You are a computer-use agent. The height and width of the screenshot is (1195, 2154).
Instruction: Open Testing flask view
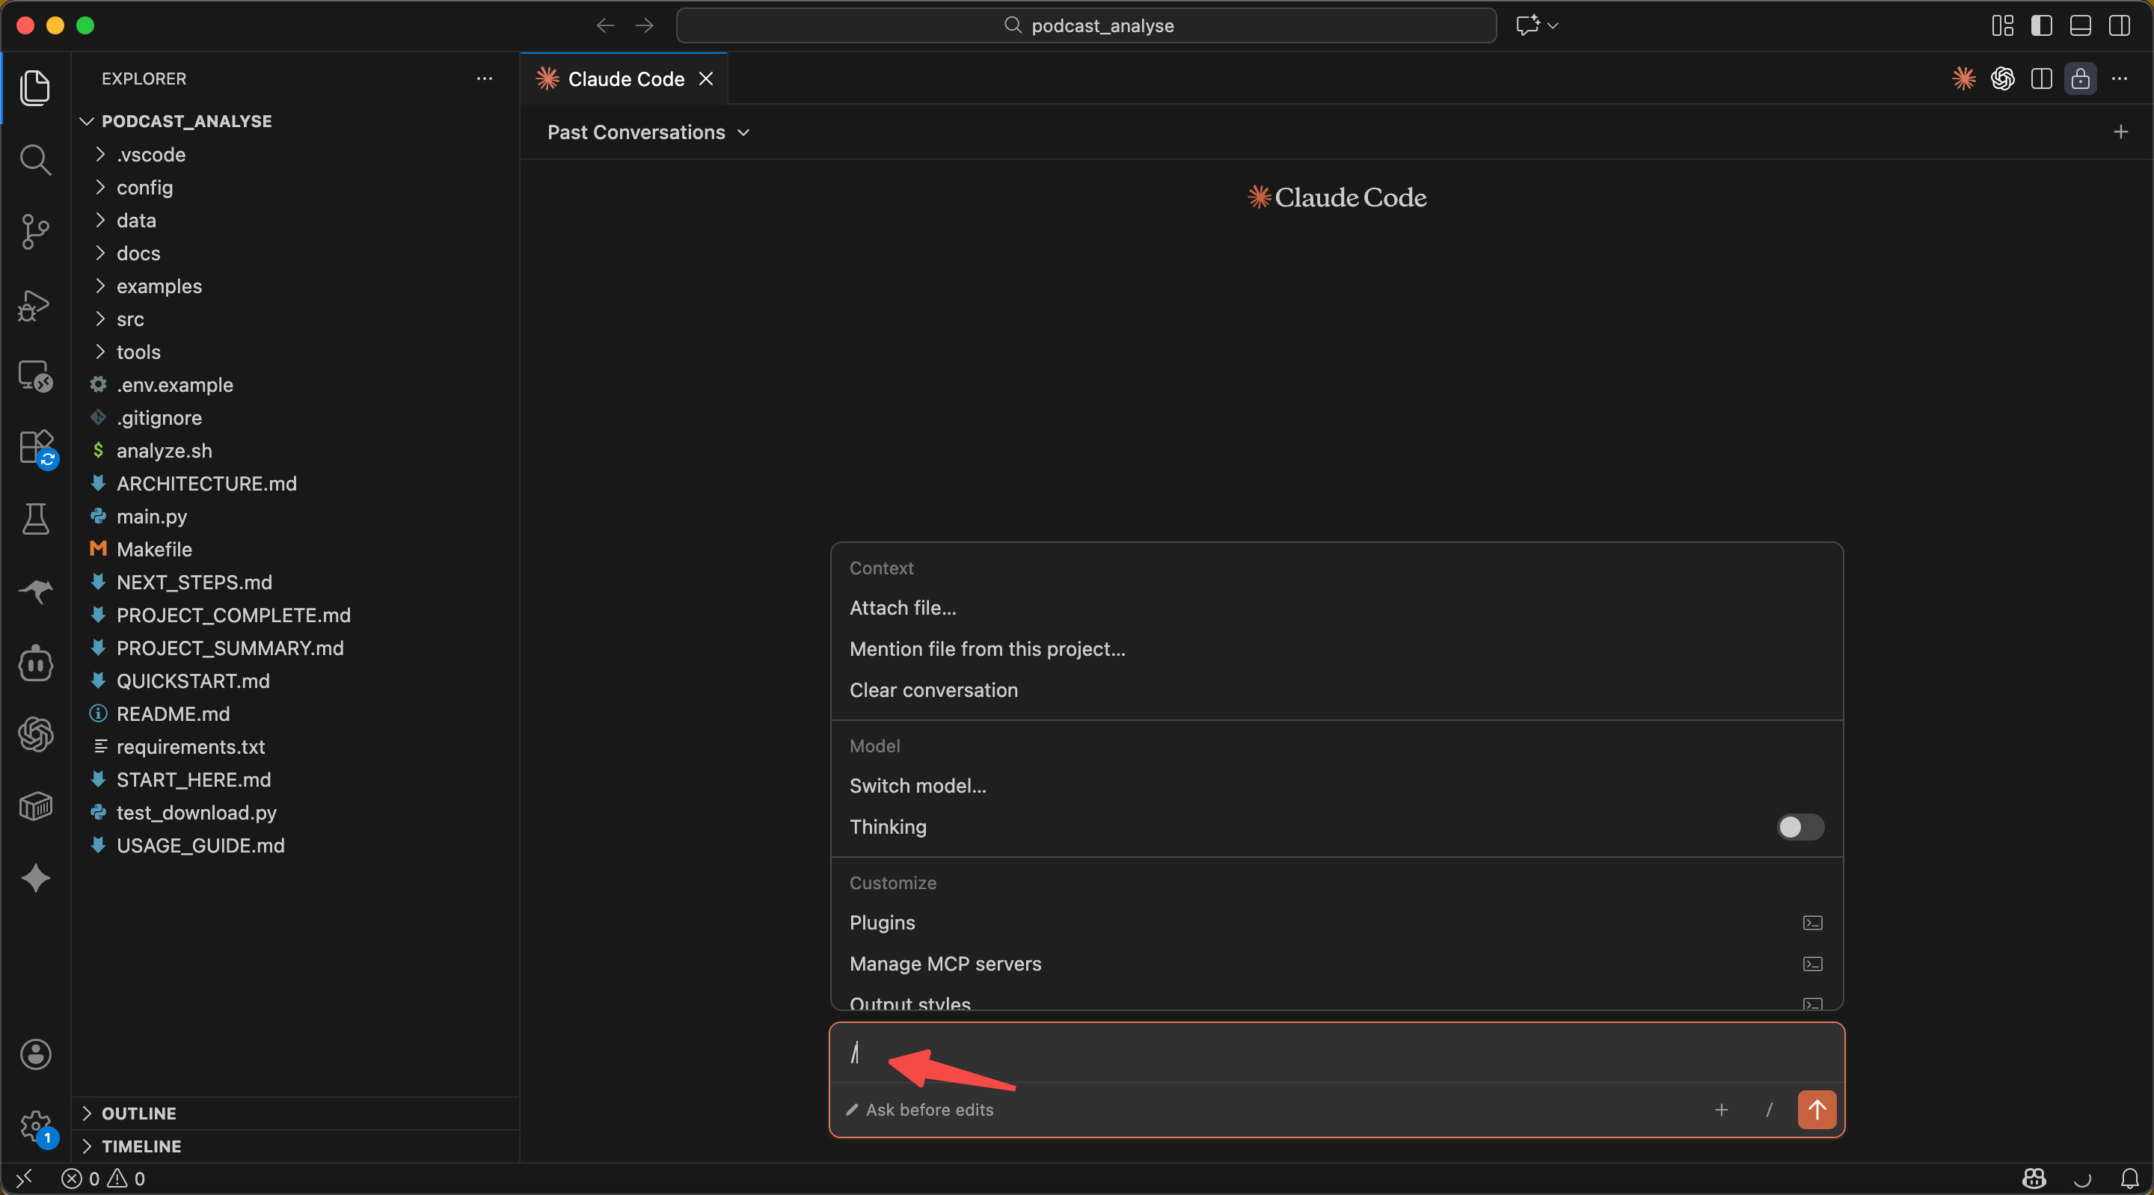pos(35,519)
